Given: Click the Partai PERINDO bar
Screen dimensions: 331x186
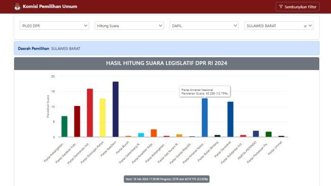Looking at the screenshot, I should click(256, 134).
